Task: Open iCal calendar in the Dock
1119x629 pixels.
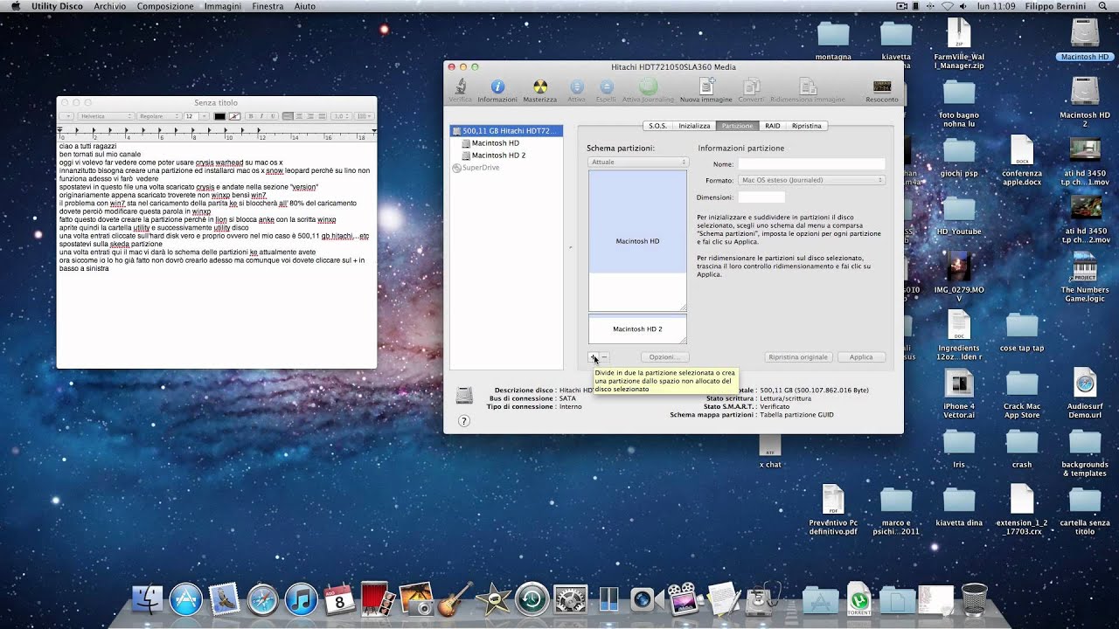Action: pos(339,599)
